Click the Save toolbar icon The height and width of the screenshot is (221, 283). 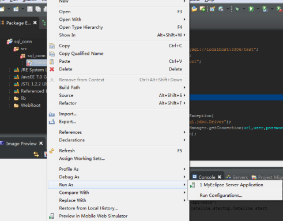[30, 9]
